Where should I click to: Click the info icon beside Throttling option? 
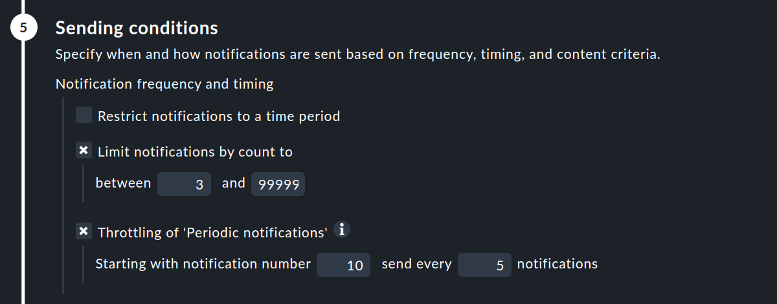coord(344,230)
